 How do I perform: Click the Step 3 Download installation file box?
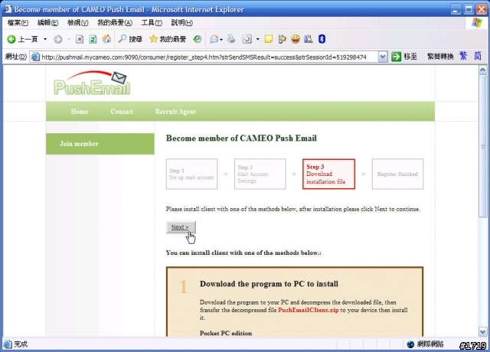pos(328,174)
